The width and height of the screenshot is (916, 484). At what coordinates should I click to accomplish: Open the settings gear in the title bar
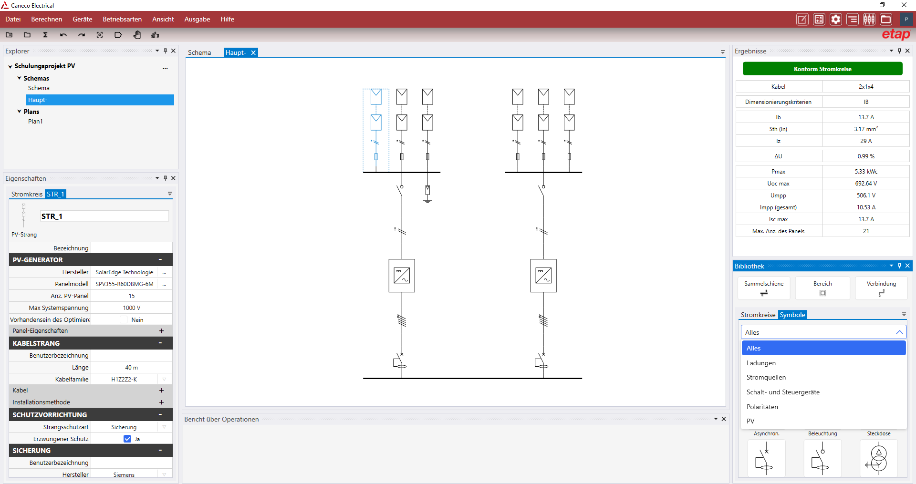point(836,19)
